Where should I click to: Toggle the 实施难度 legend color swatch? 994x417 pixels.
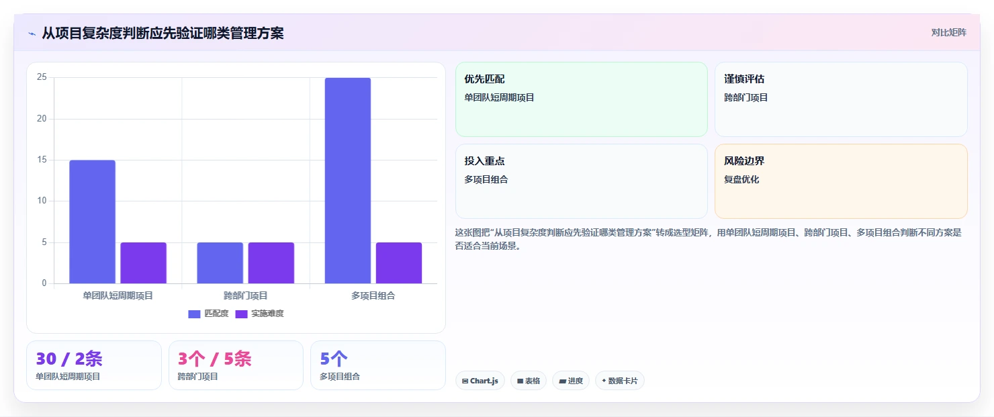tap(242, 314)
